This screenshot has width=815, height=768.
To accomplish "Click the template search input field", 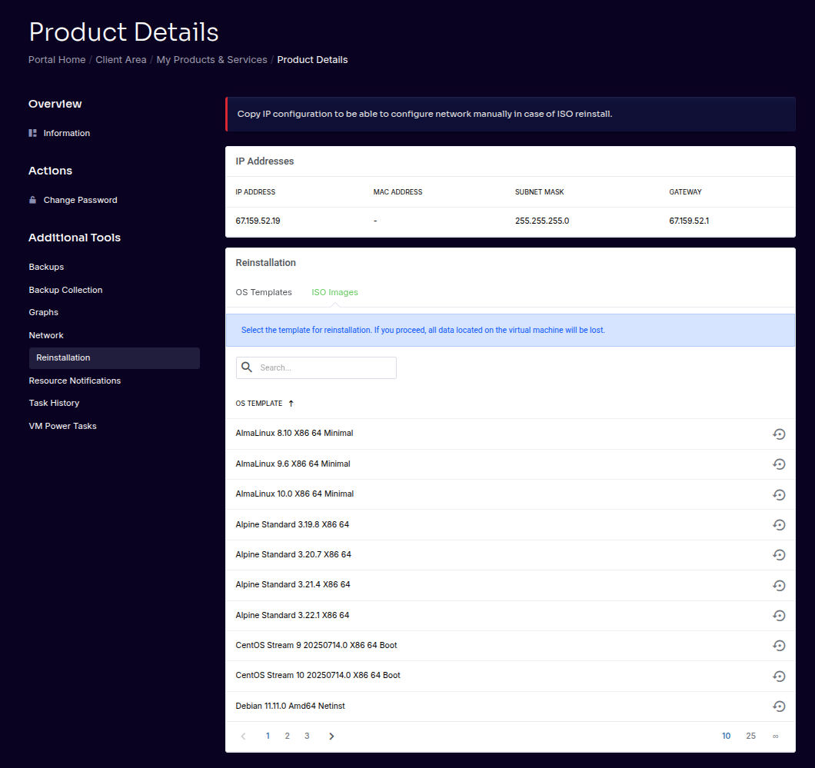I will (x=323, y=367).
